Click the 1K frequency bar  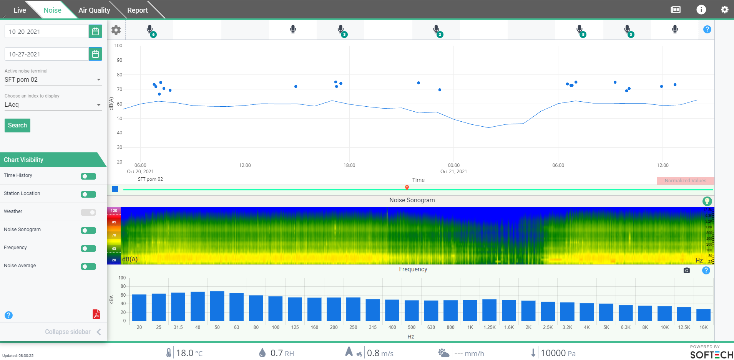point(470,310)
